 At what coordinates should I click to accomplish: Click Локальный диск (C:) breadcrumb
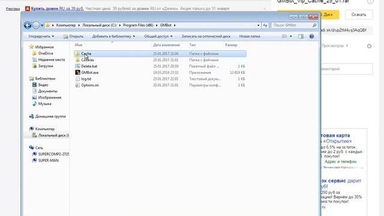coord(99,25)
